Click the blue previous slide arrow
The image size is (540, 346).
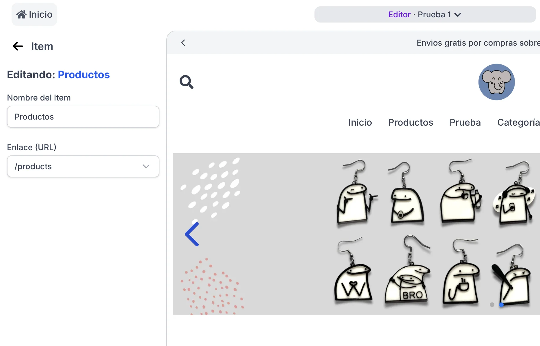click(x=192, y=234)
